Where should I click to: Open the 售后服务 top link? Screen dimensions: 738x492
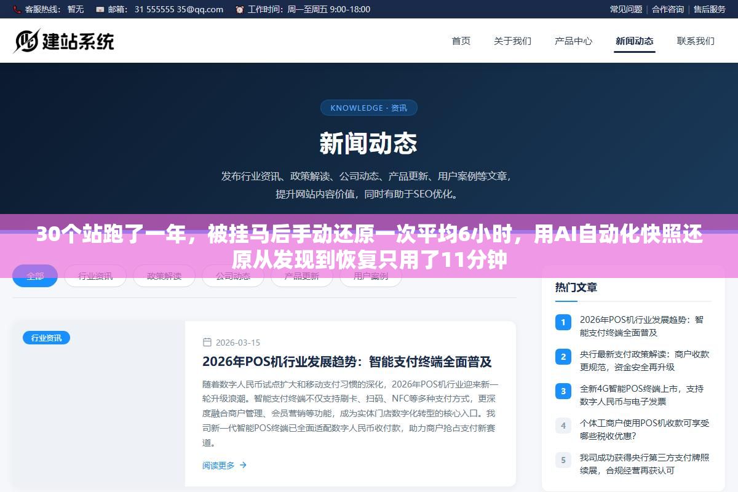pos(710,9)
